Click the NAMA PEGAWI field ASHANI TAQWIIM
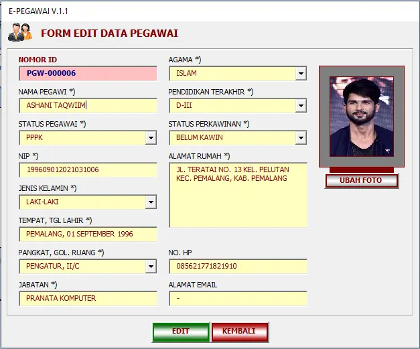The image size is (420, 349). point(88,106)
